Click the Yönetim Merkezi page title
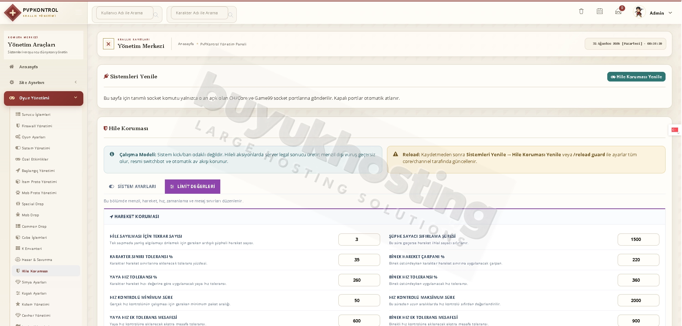The height and width of the screenshot is (326, 682). pos(141,46)
